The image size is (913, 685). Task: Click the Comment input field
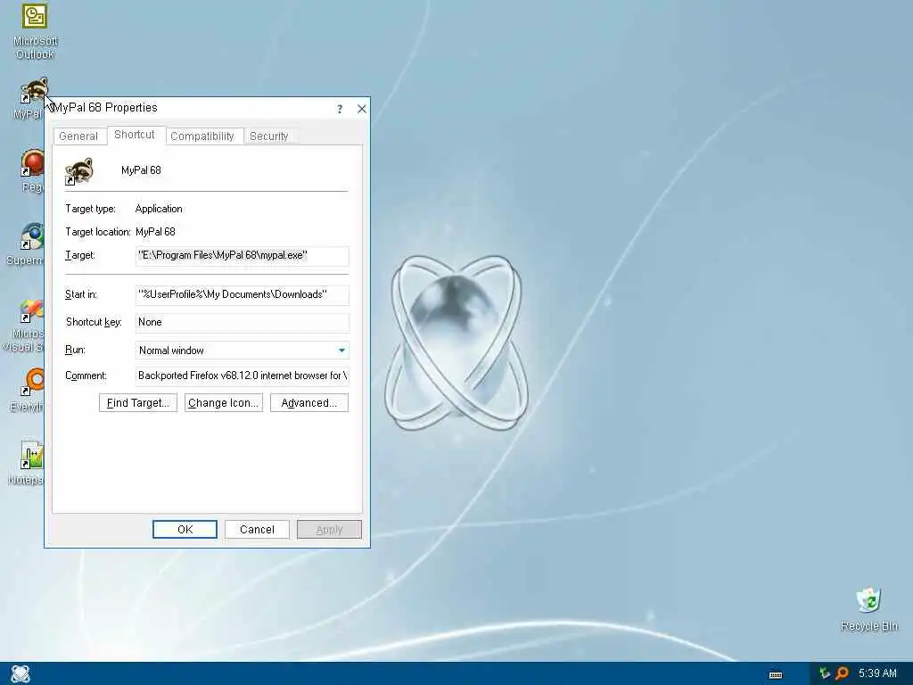pos(243,376)
